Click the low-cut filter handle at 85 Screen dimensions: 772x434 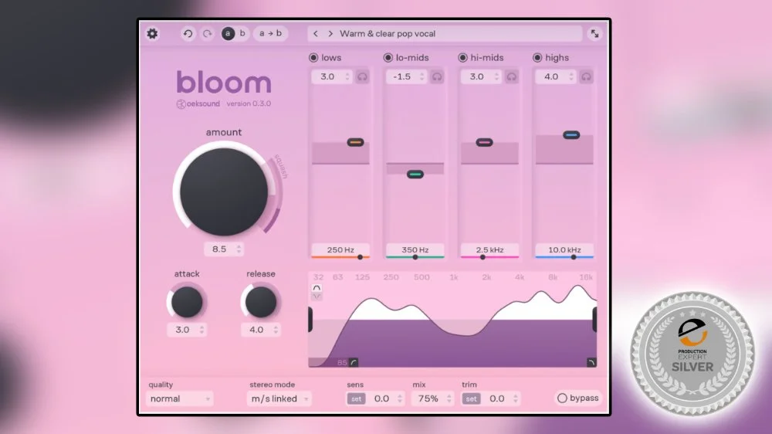(x=354, y=363)
